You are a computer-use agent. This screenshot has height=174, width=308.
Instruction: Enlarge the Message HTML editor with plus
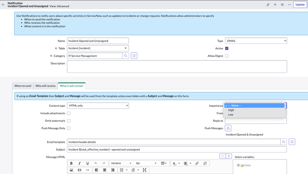coord(229,156)
